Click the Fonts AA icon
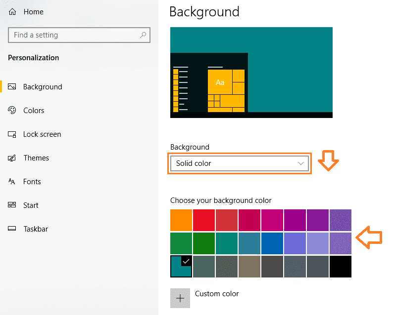The width and height of the screenshot is (395, 315). click(11, 181)
